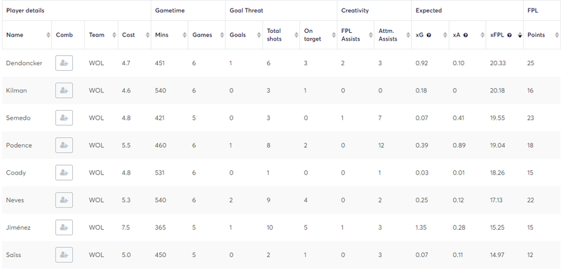561x269 pixels.
Task: Add Kilman to comparison
Action: (64, 91)
